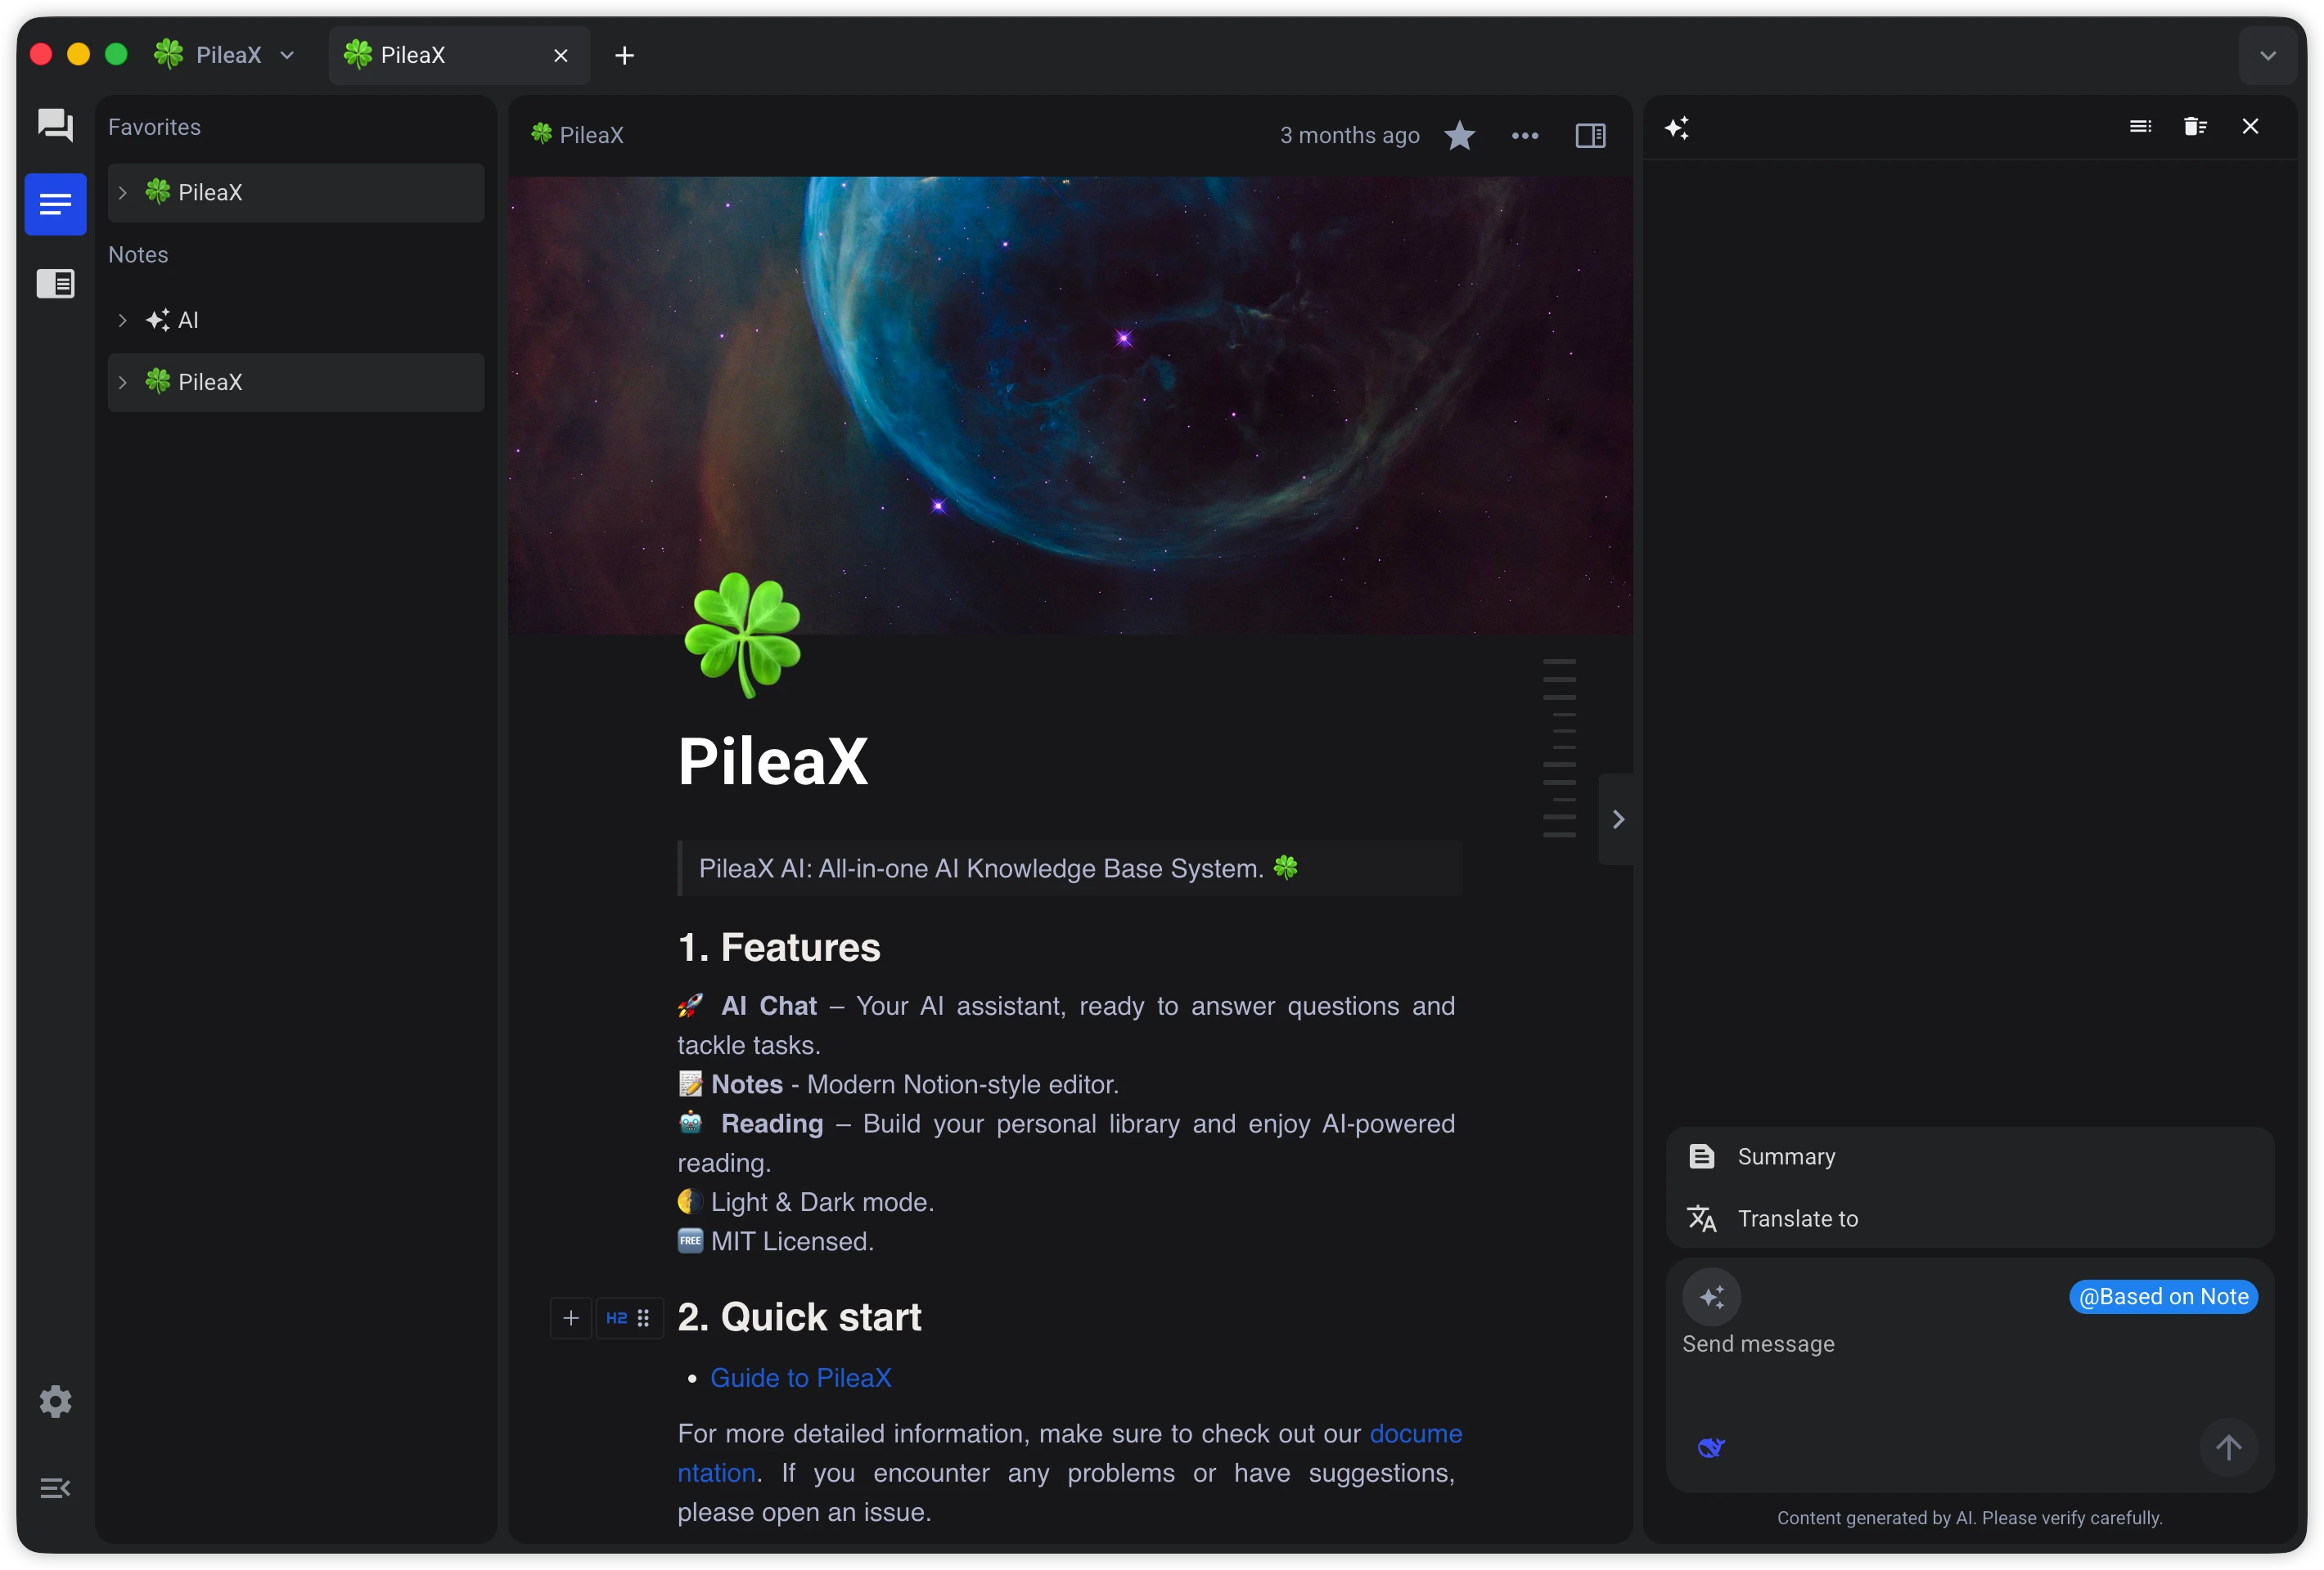Open a new tab with the plus button
Image resolution: width=2324 pixels, height=1570 pixels.
pyautogui.click(x=624, y=55)
